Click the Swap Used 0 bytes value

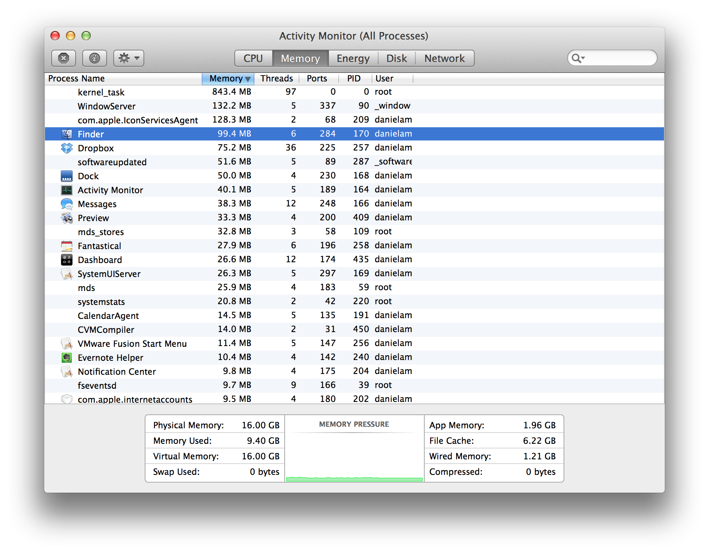coord(265,472)
